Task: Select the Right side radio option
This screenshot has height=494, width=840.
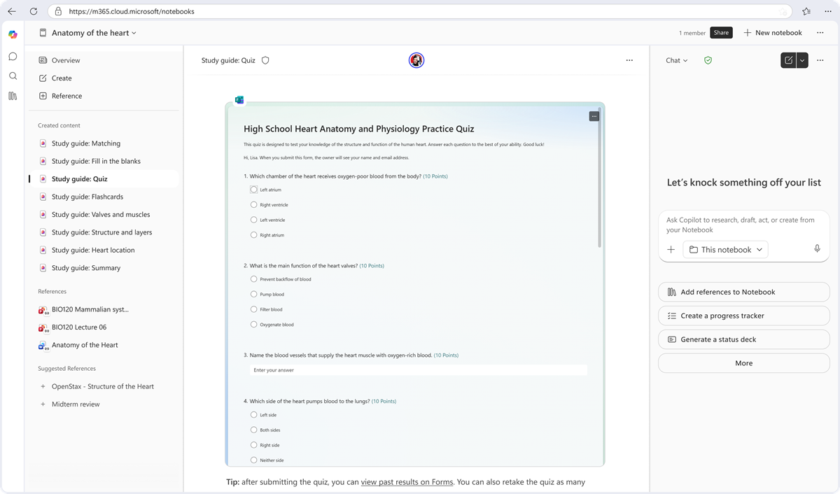Action: pos(253,445)
